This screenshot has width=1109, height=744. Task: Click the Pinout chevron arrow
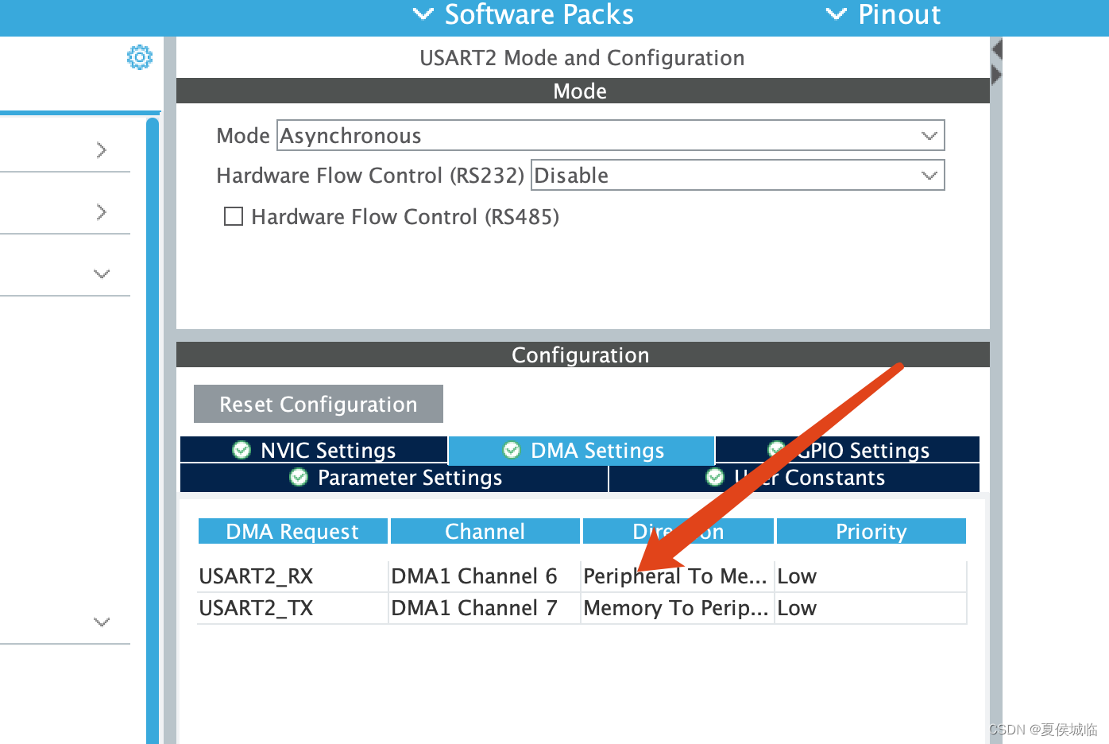837,14
